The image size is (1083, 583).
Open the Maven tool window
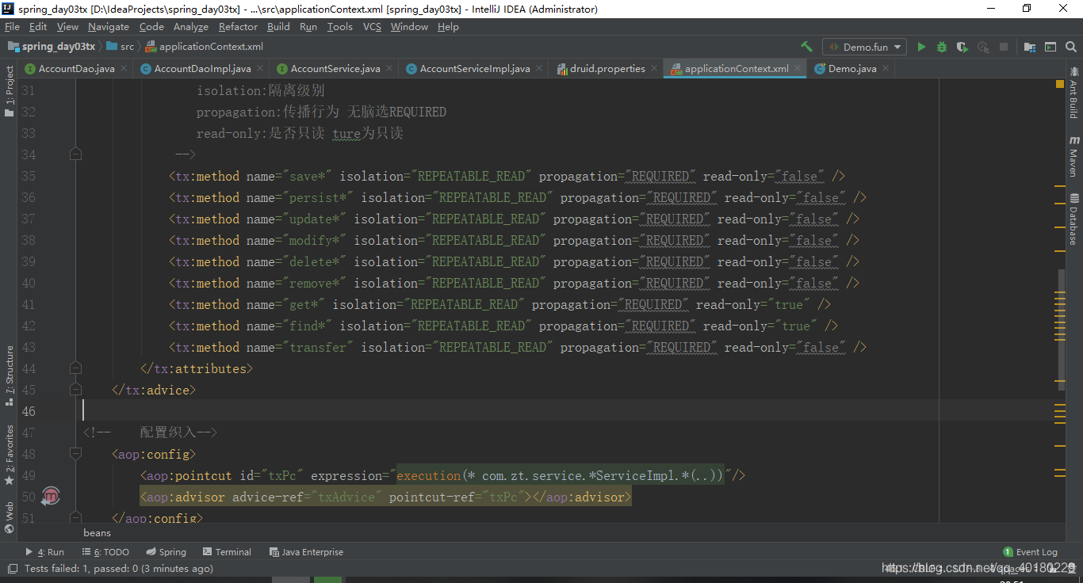click(x=1073, y=156)
